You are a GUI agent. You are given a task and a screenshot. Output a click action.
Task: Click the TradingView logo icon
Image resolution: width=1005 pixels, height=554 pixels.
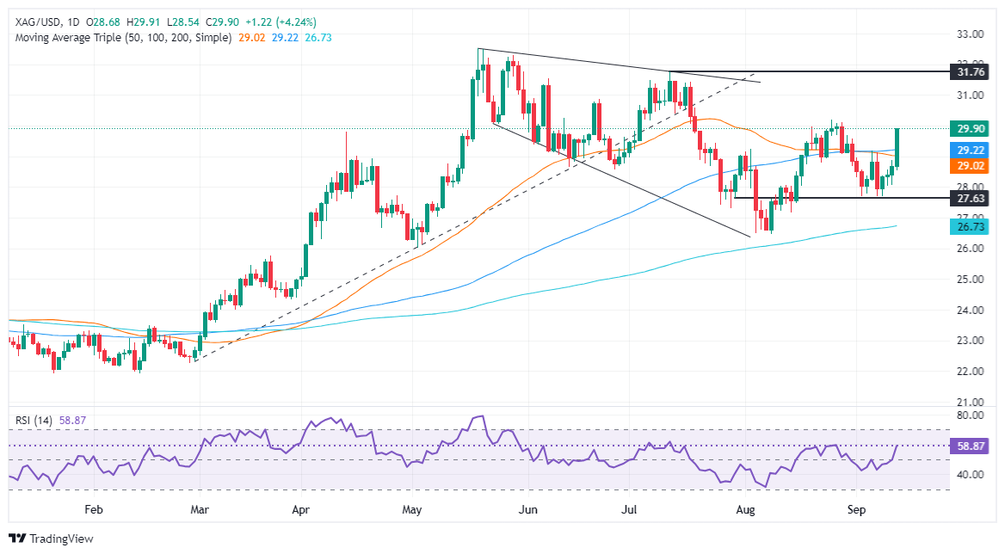[17, 539]
